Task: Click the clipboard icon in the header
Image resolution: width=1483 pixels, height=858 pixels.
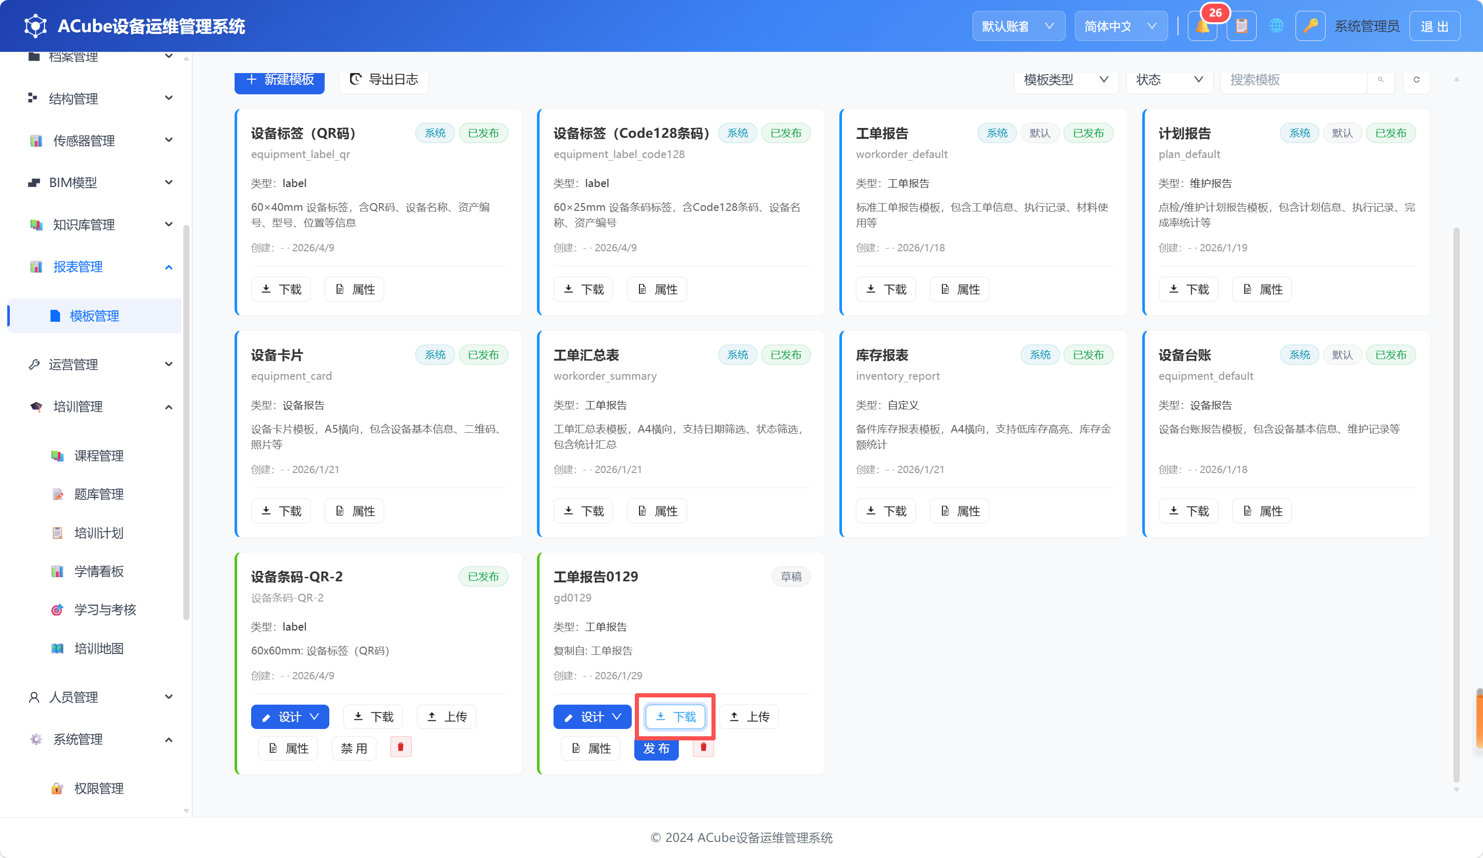Action: click(1241, 26)
